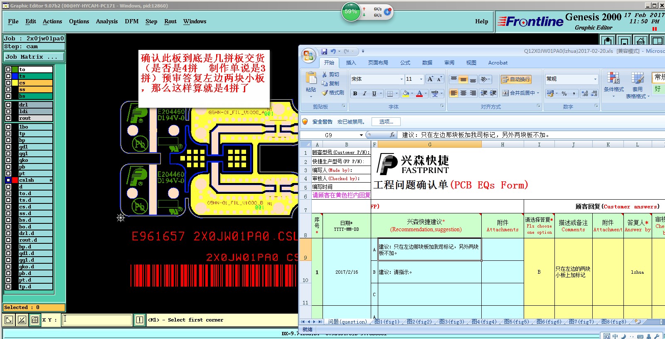Click the 选项... security warning button
This screenshot has width=665, height=339.
point(386,121)
